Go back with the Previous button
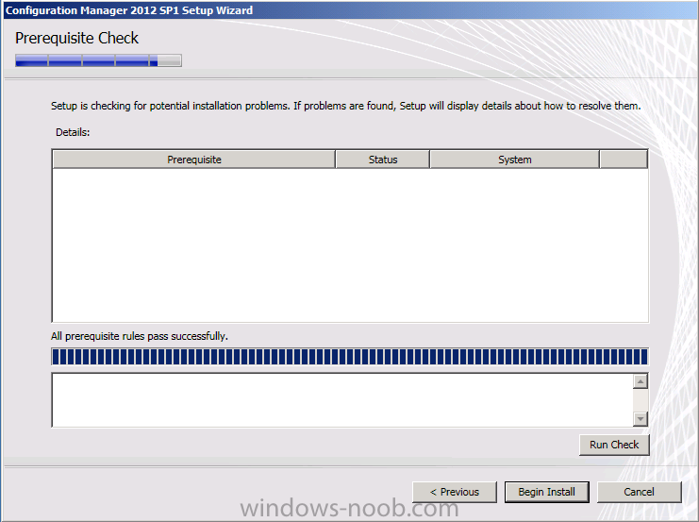 (x=455, y=492)
